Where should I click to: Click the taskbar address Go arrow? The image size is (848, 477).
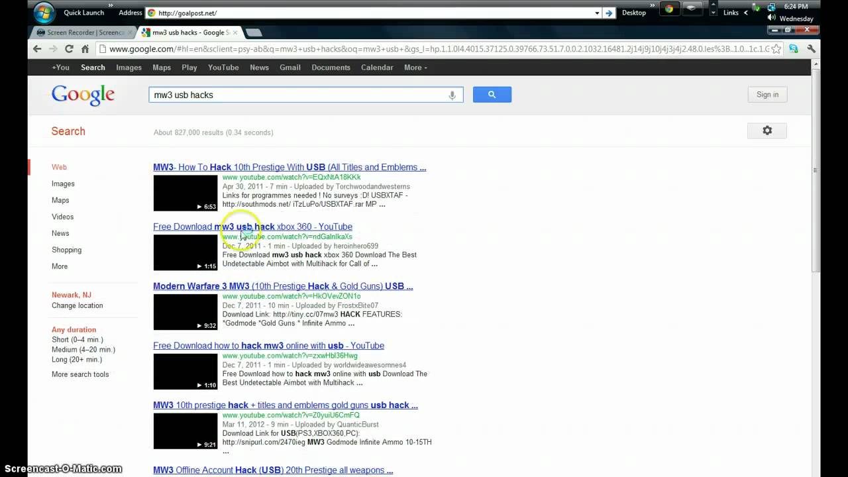pos(609,13)
